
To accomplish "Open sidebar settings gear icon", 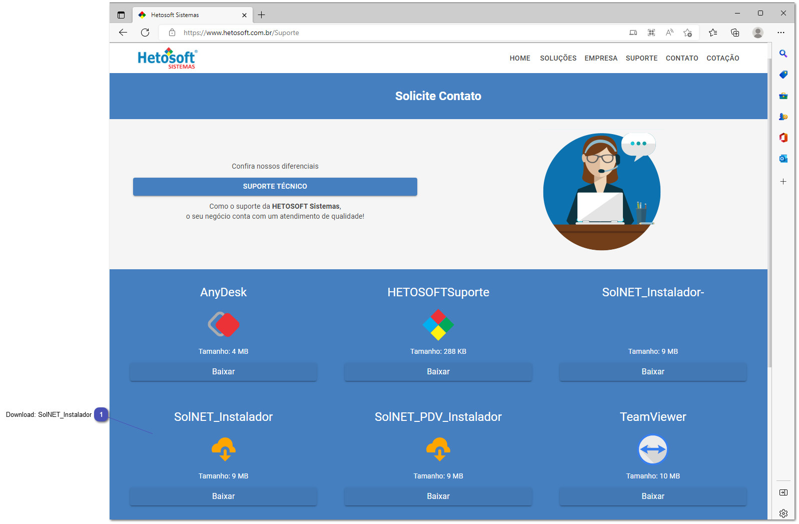I will [x=783, y=513].
